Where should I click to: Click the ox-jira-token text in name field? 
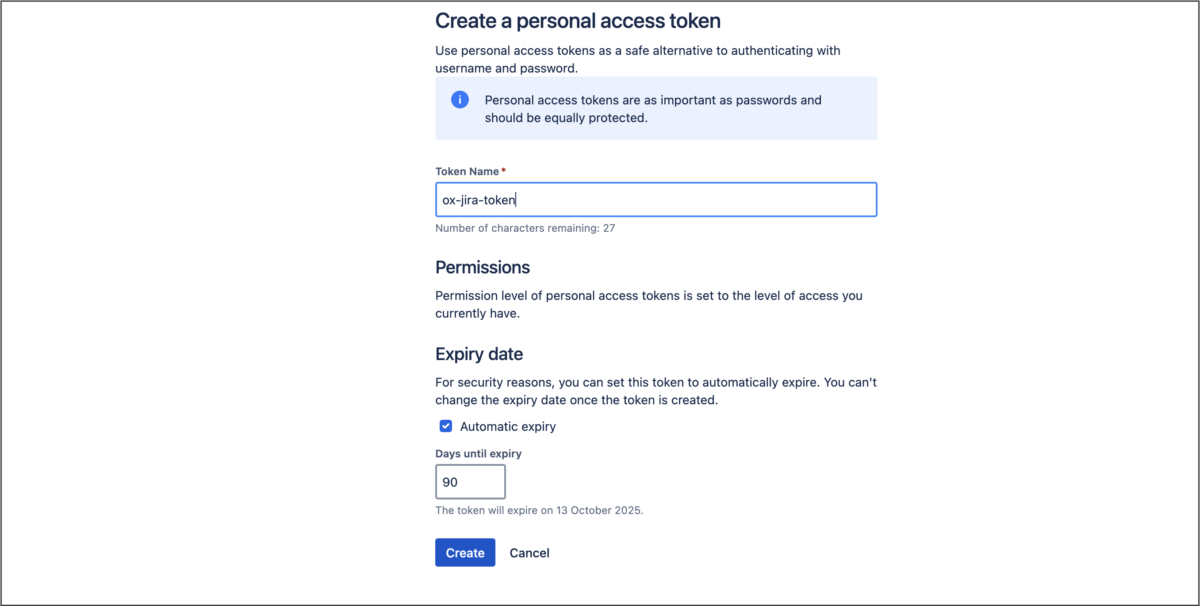click(479, 200)
